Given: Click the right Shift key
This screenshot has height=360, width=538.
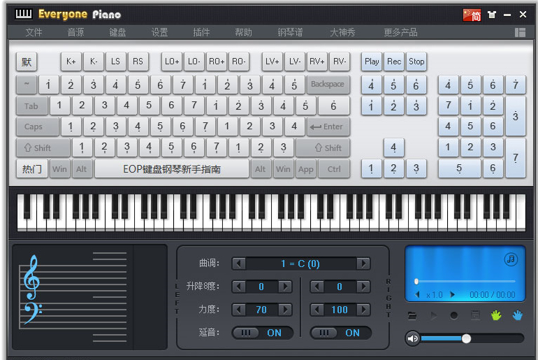Looking at the screenshot, I should click(x=323, y=148).
